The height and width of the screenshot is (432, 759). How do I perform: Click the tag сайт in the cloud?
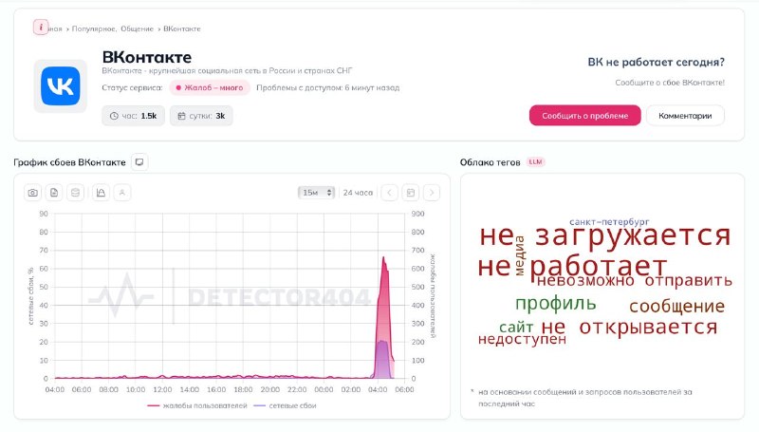516,328
